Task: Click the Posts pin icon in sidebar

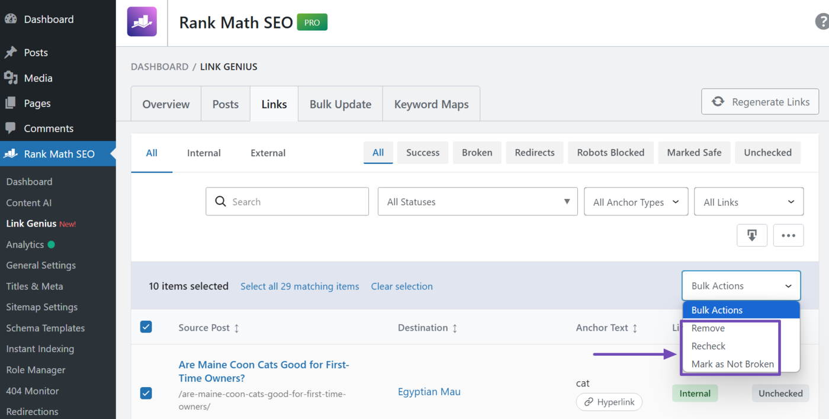Action: [x=11, y=53]
